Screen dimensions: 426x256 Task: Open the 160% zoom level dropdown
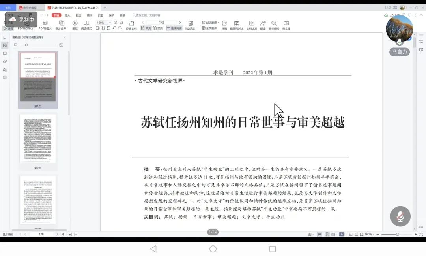pos(104,23)
